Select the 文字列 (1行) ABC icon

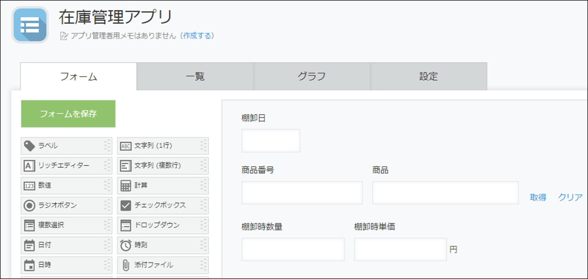[126, 146]
